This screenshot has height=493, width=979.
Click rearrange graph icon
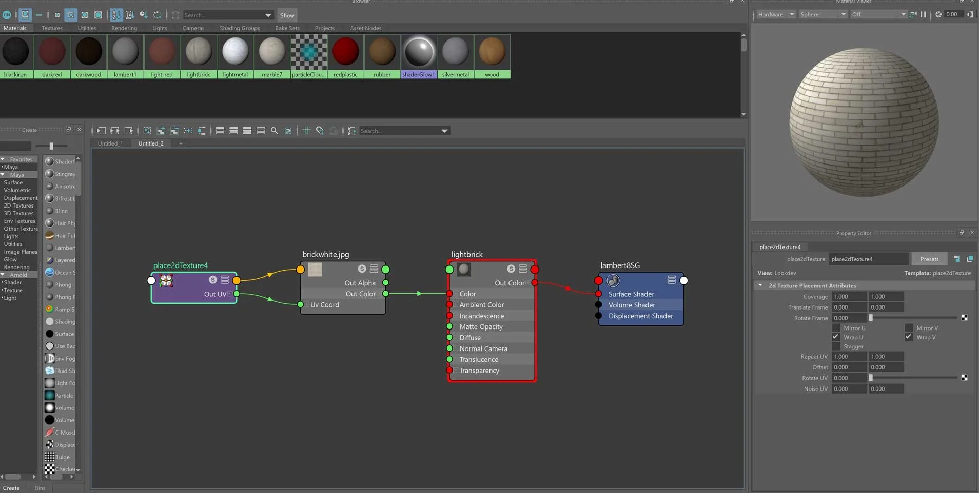[188, 131]
